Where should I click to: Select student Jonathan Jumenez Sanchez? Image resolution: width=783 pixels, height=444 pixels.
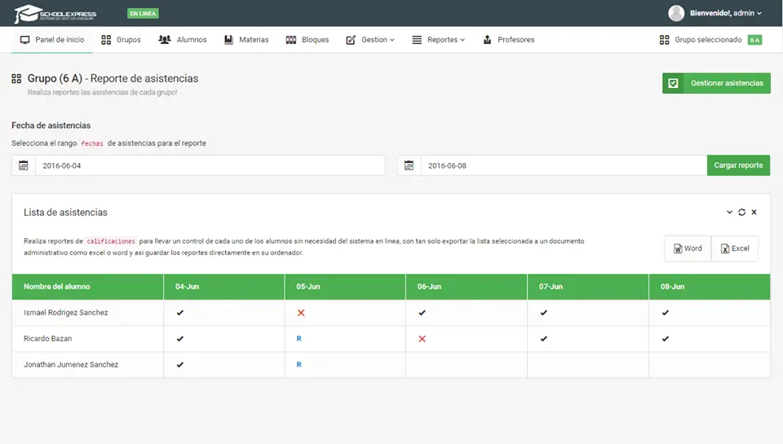click(71, 364)
